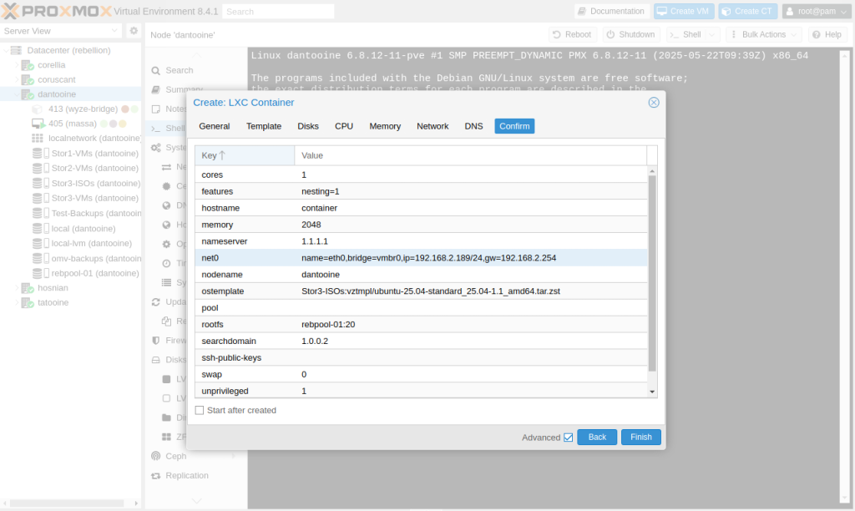Click the Create CT button
Screen dimensions: 855x511
[x=747, y=11]
